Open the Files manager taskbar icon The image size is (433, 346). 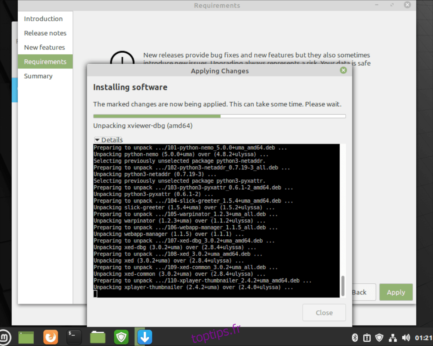pyautogui.click(x=98, y=337)
